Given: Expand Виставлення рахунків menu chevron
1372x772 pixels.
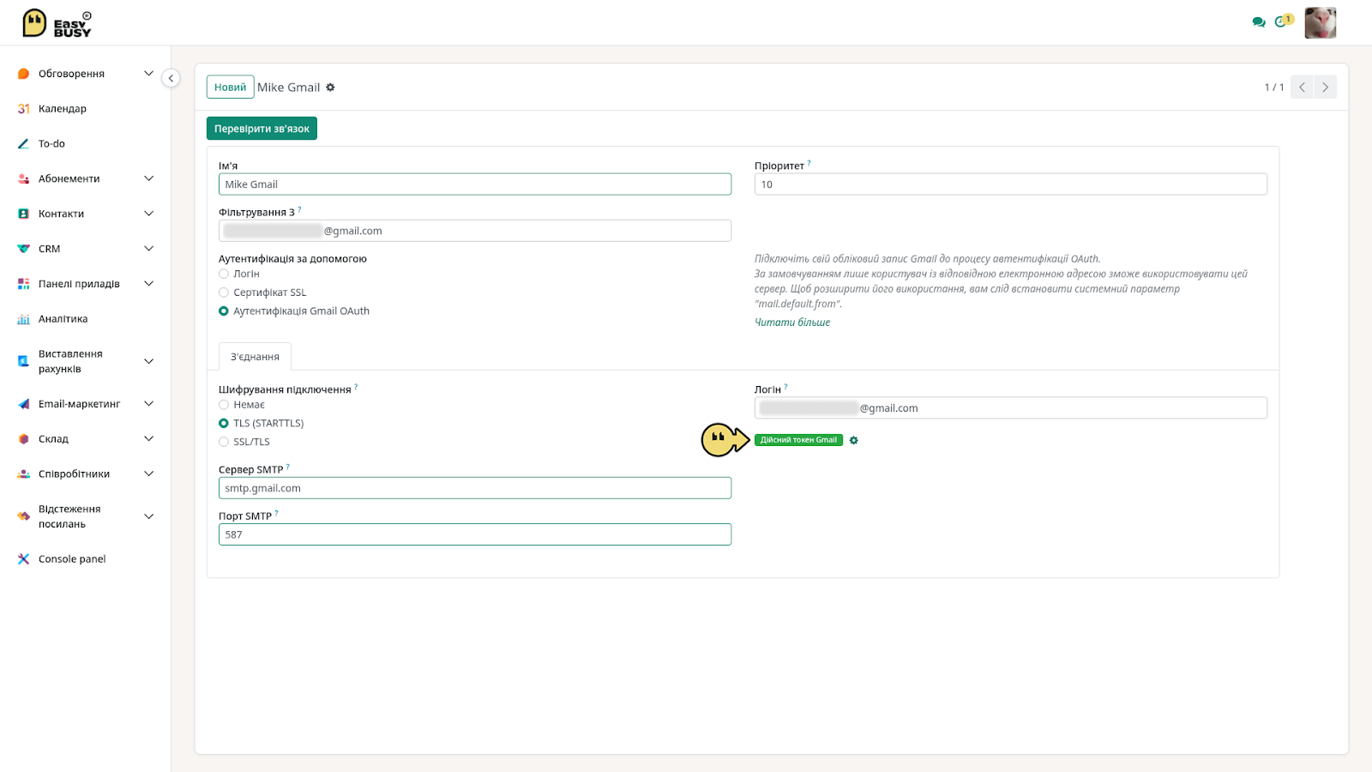Looking at the screenshot, I should click(x=148, y=361).
